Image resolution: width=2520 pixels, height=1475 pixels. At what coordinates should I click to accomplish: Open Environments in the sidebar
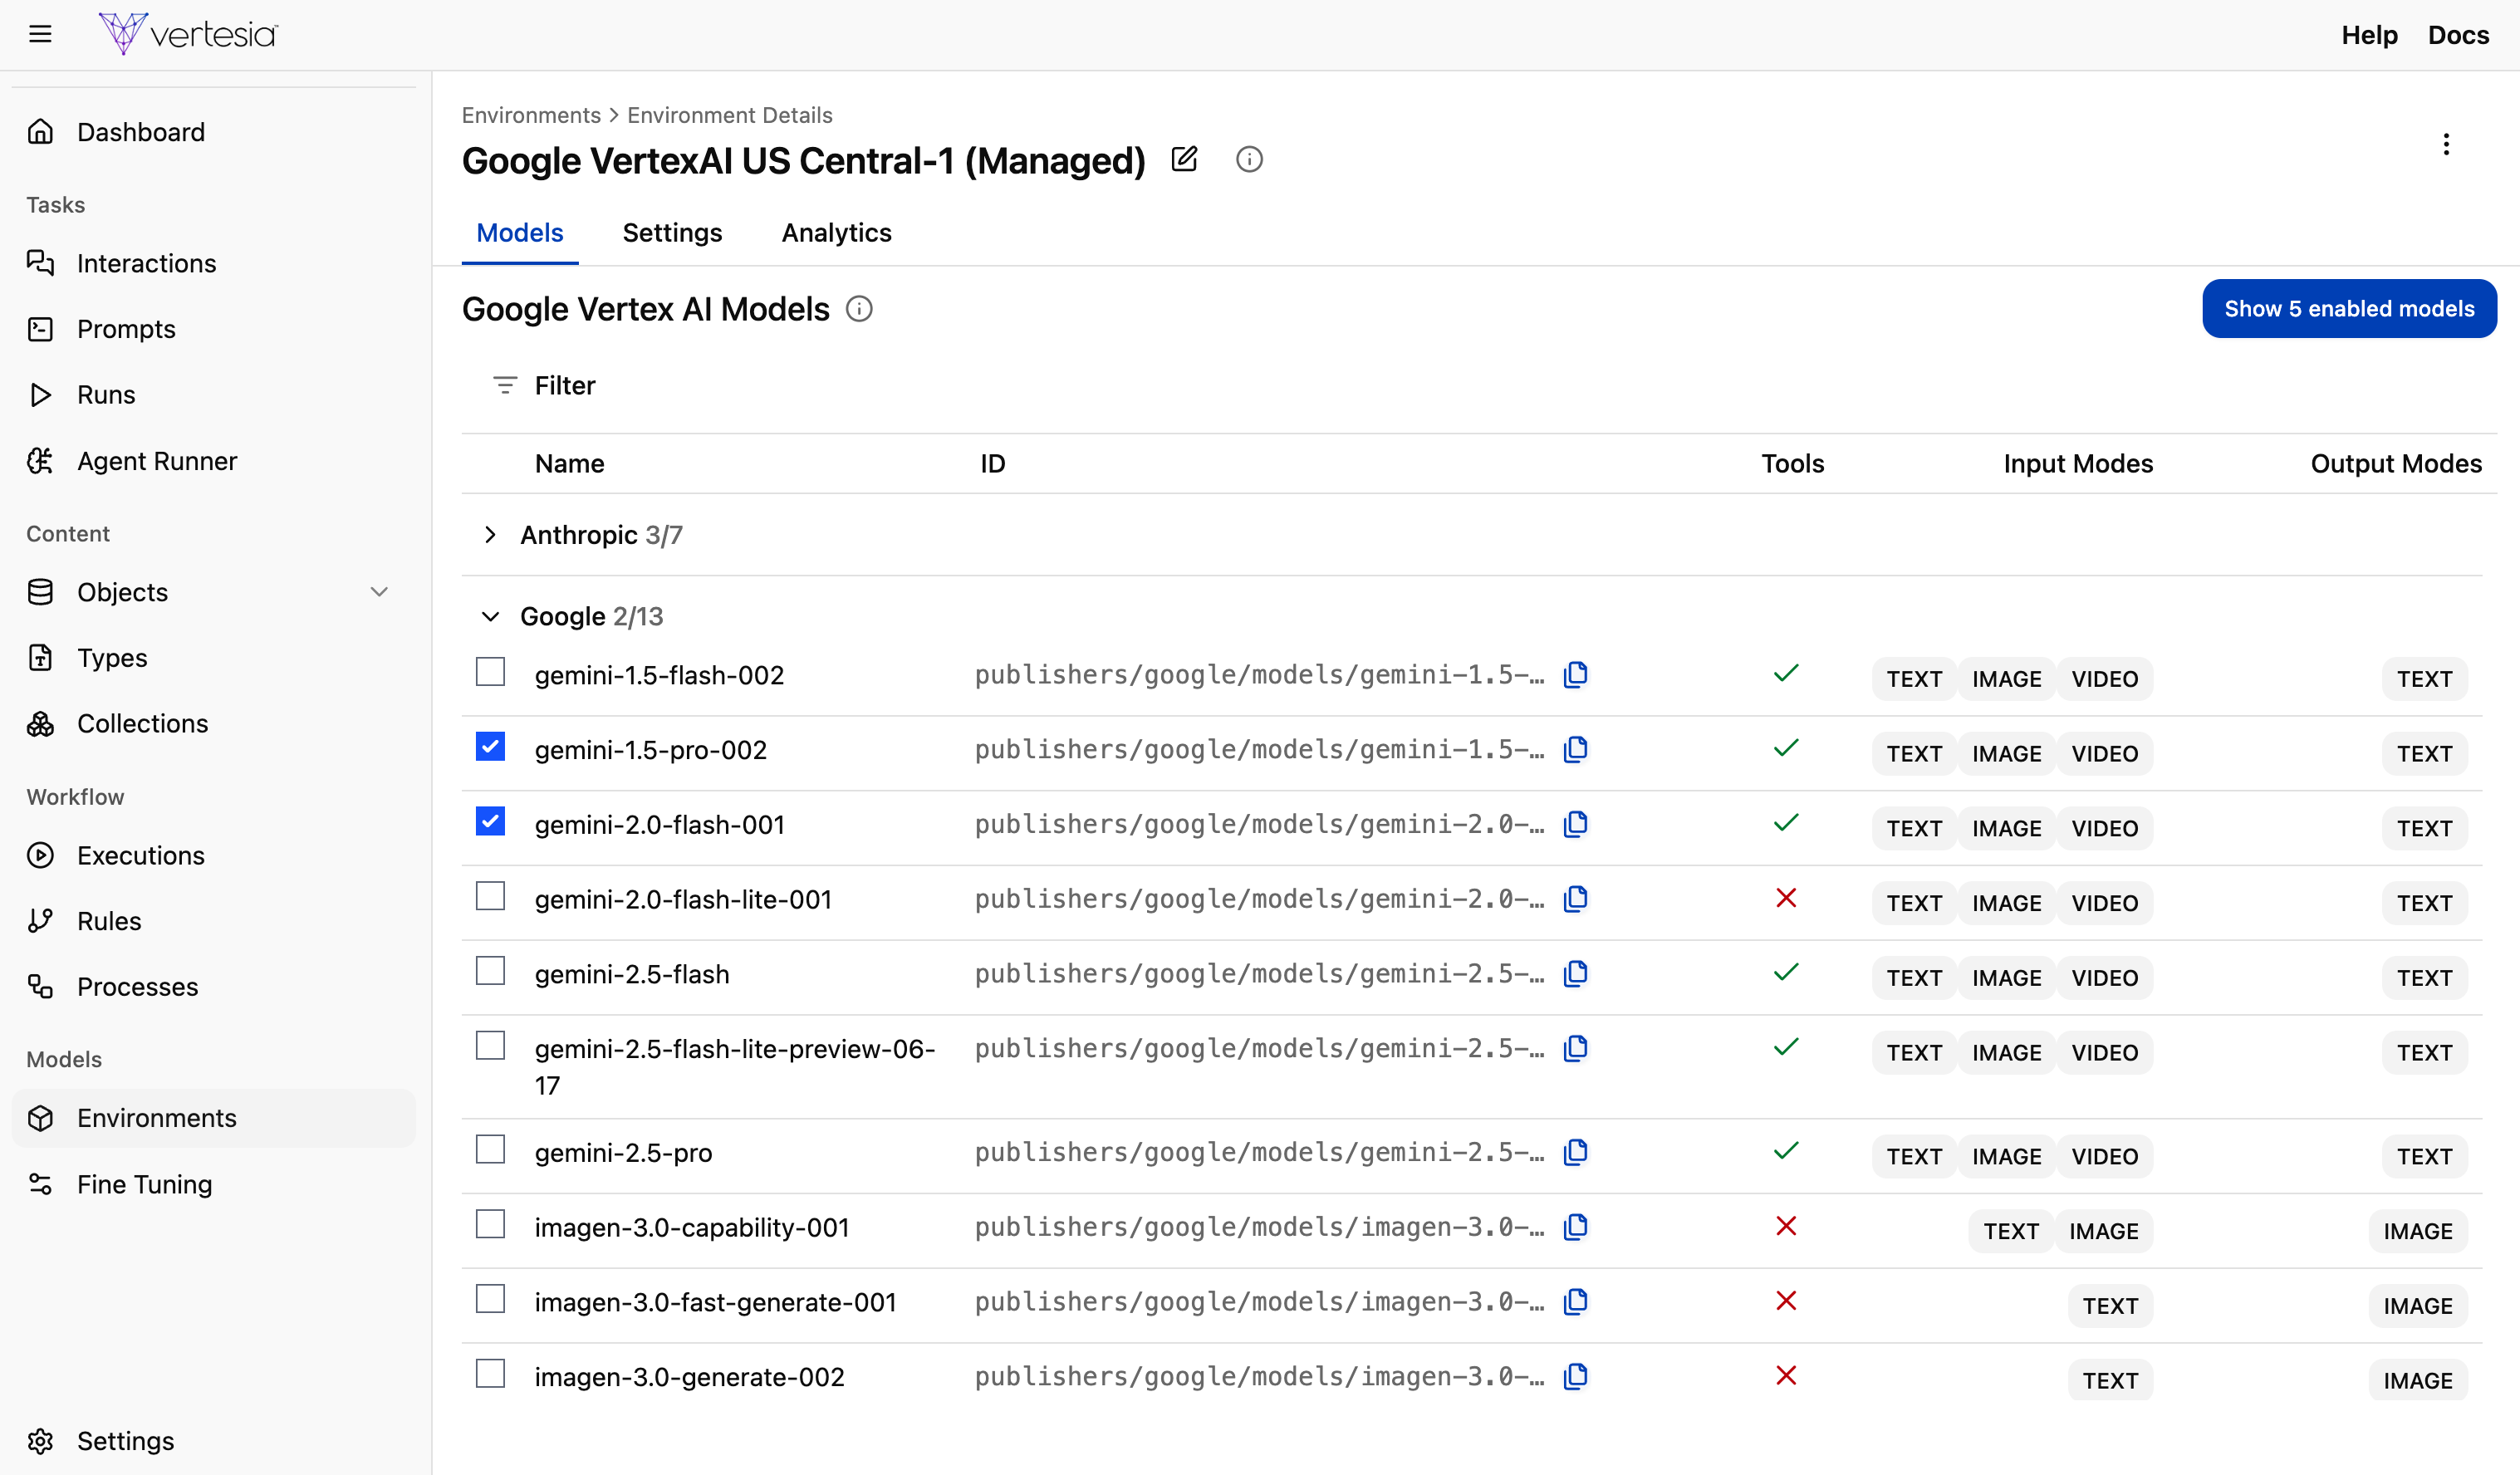(213, 1118)
